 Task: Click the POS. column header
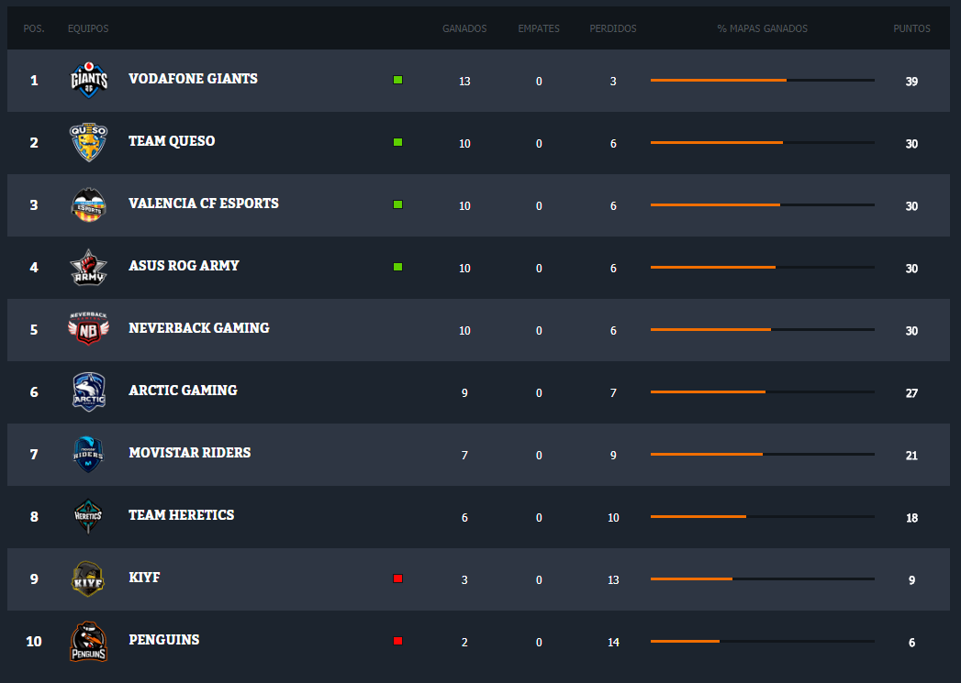tap(34, 28)
